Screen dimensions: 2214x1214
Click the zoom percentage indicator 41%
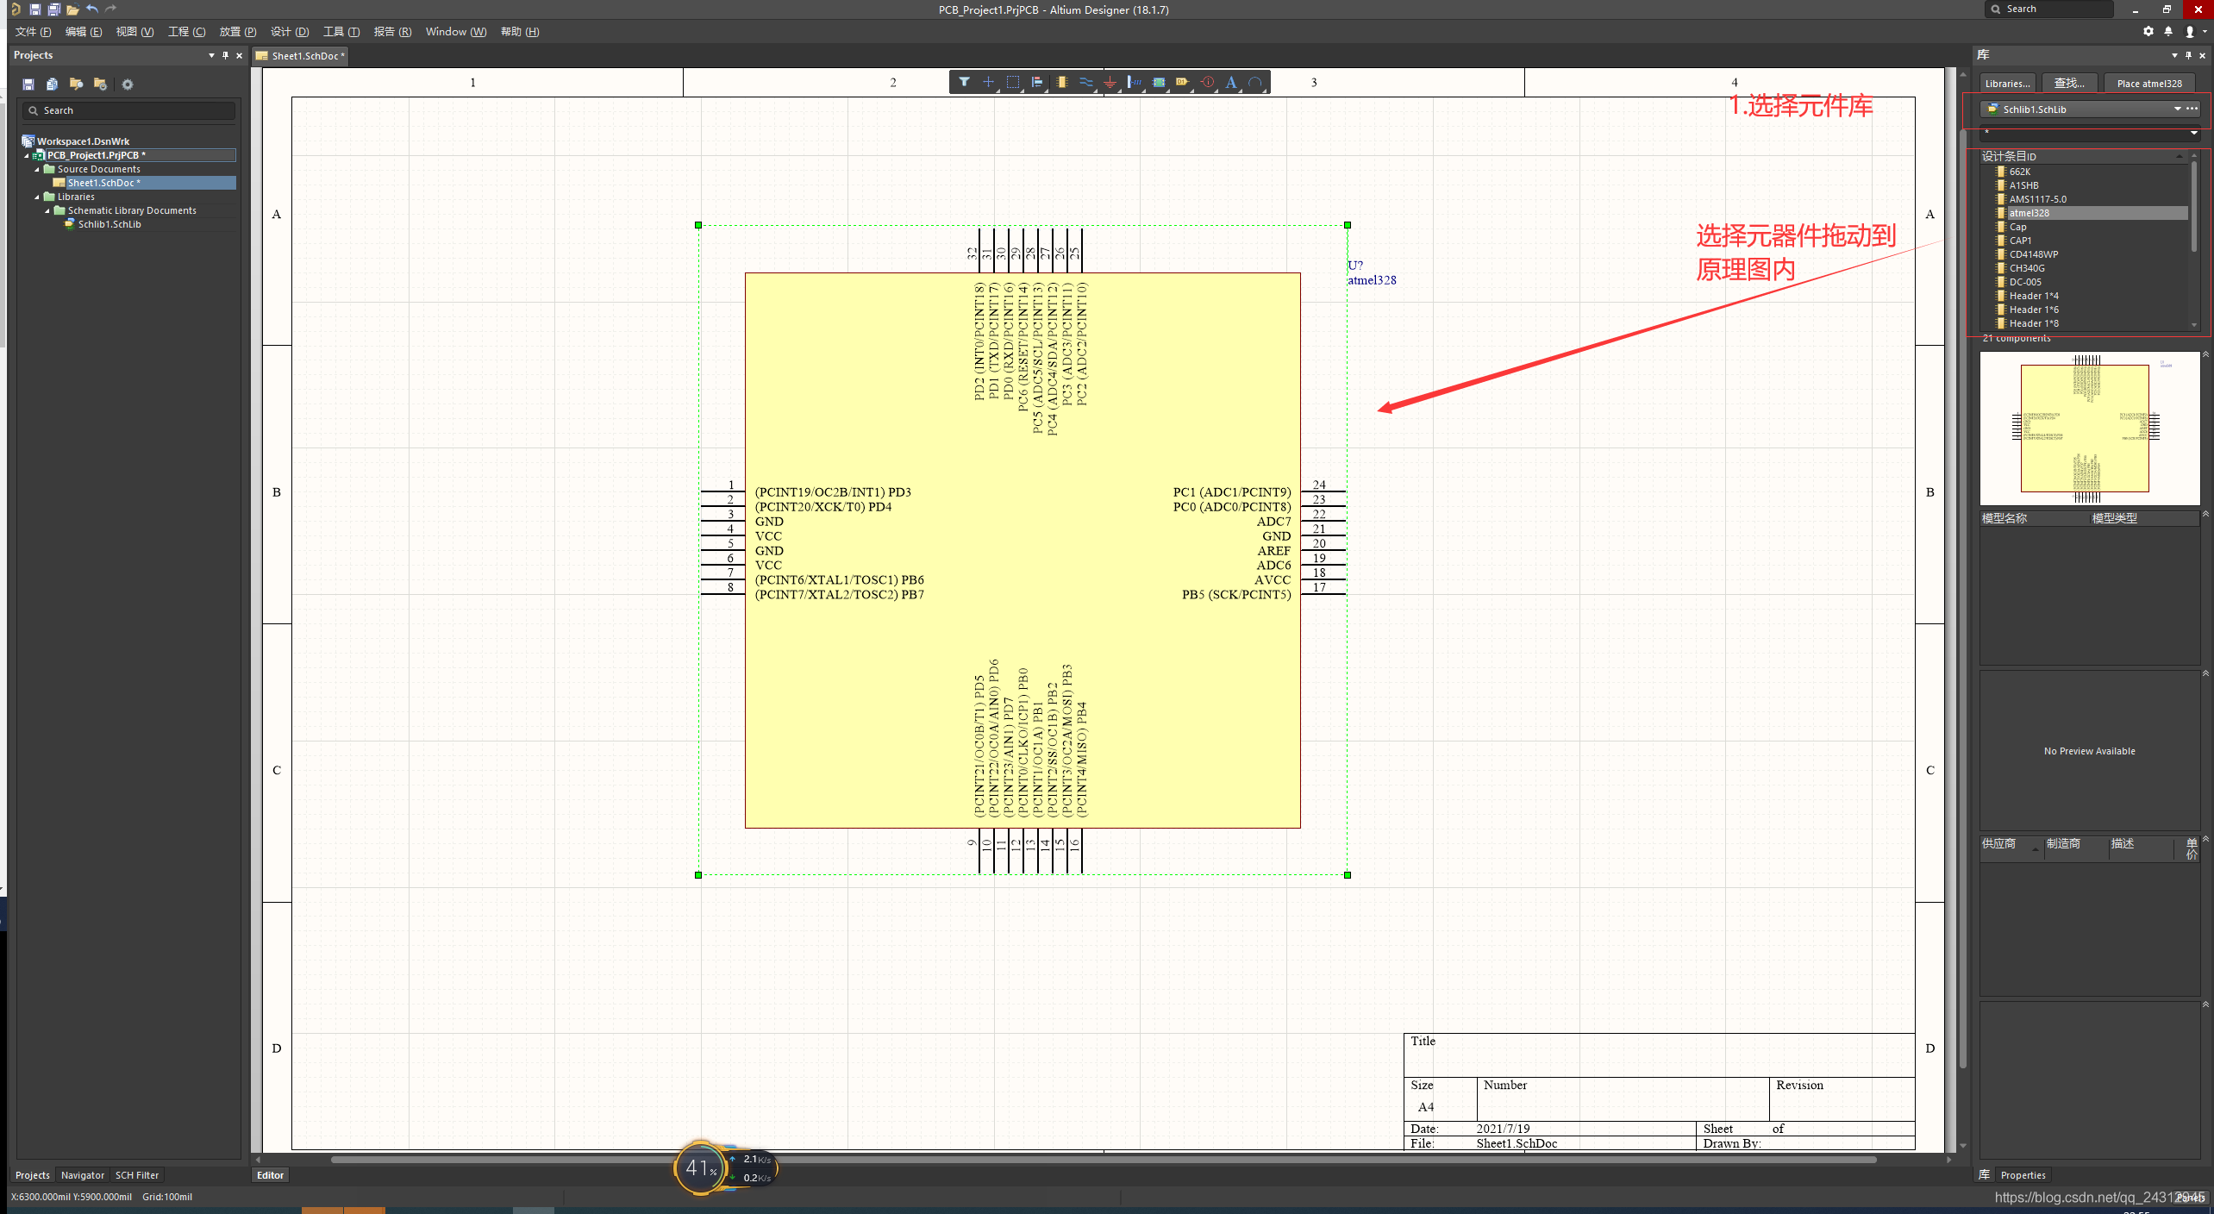click(x=699, y=1169)
